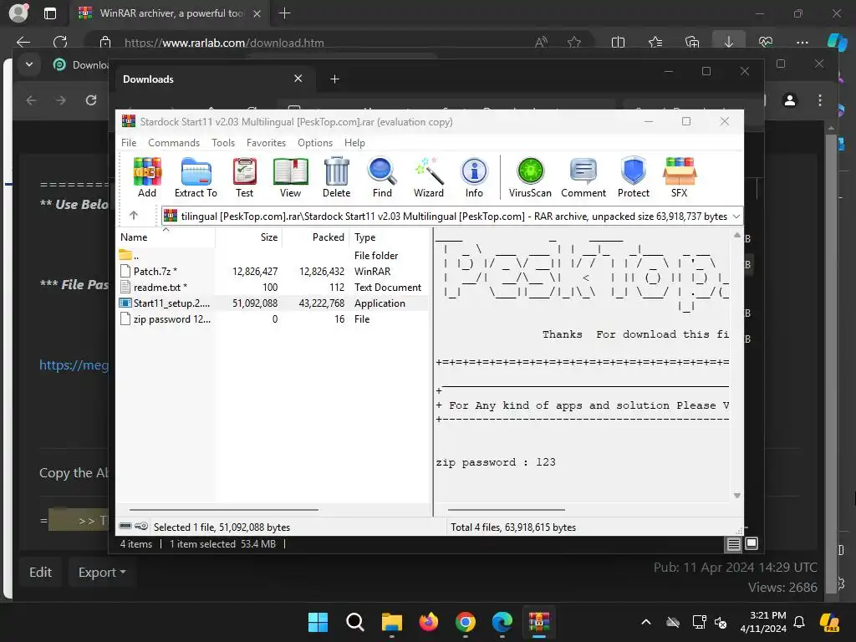Open the File menu in WinRAR
Viewport: 856px width, 642px height.
129,142
